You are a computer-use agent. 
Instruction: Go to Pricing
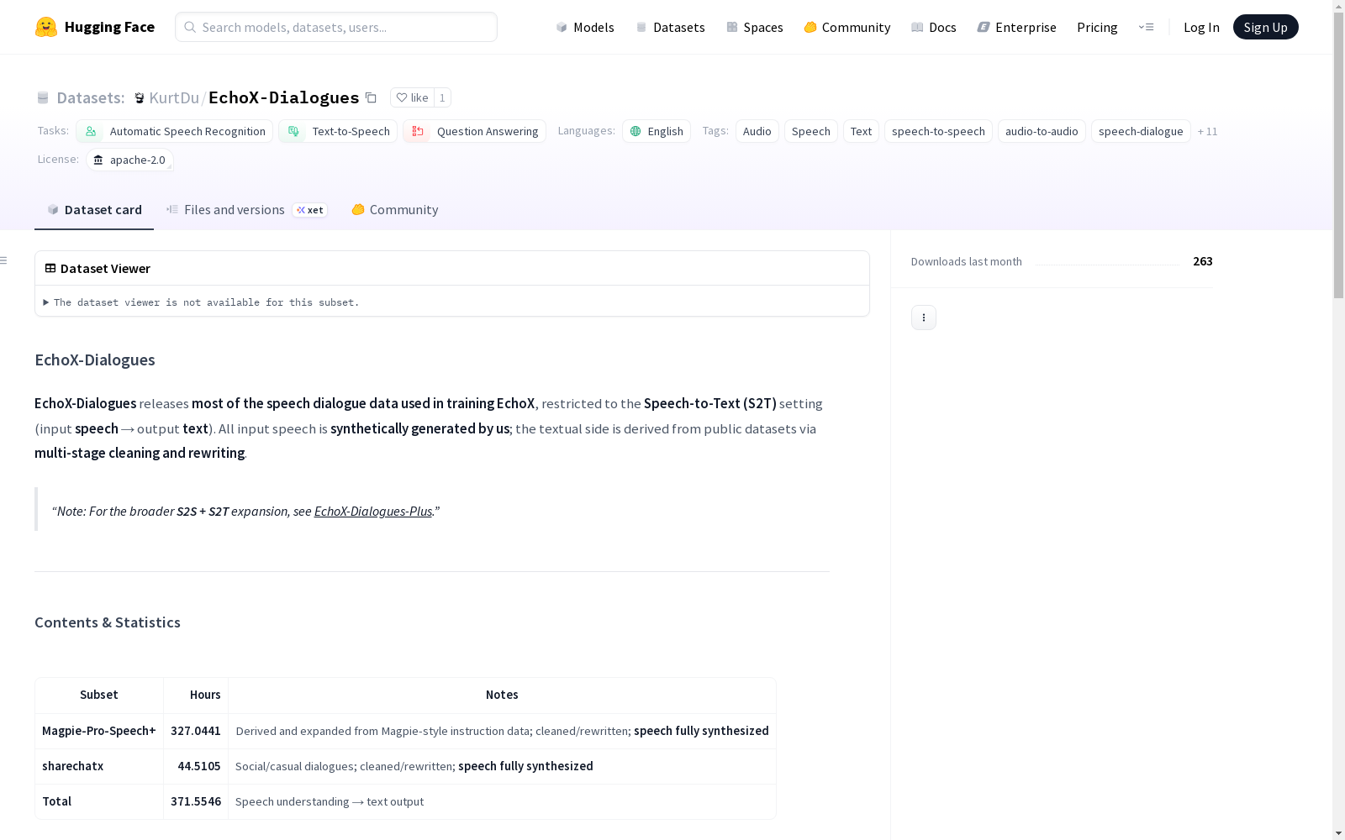[x=1097, y=27]
